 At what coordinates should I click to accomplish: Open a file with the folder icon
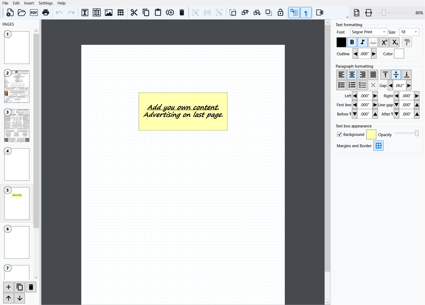click(22, 12)
